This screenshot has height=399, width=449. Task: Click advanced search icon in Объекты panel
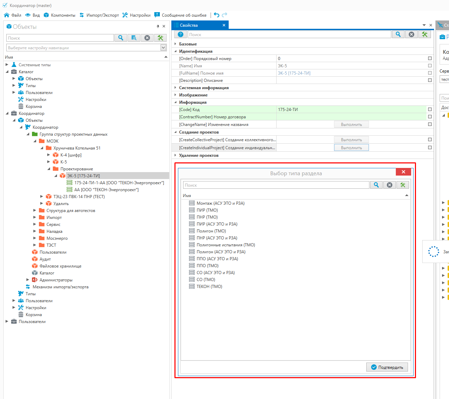134,38
